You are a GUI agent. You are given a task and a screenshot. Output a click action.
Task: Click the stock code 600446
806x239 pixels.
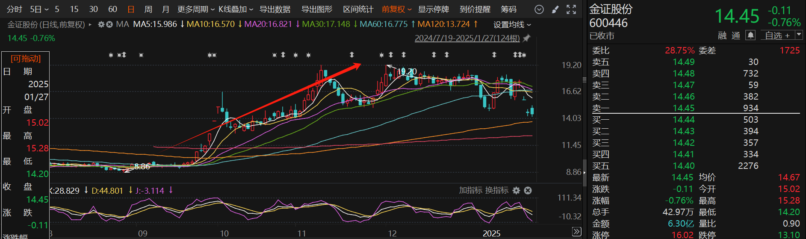[608, 23]
